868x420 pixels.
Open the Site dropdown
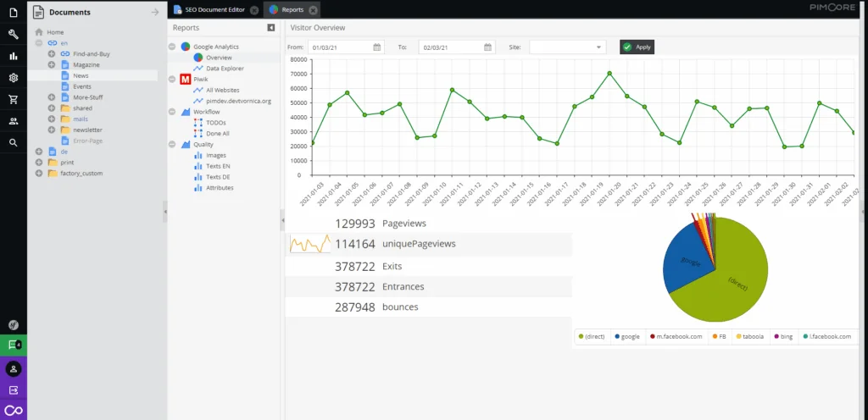(567, 47)
